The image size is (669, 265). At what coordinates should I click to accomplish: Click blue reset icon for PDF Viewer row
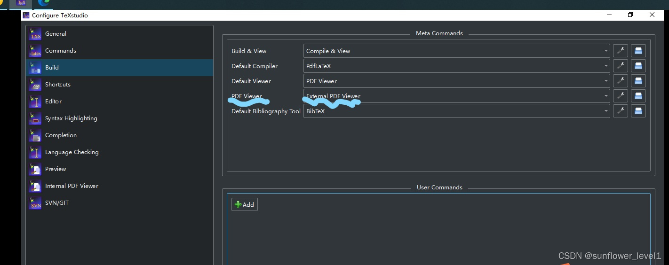638,96
